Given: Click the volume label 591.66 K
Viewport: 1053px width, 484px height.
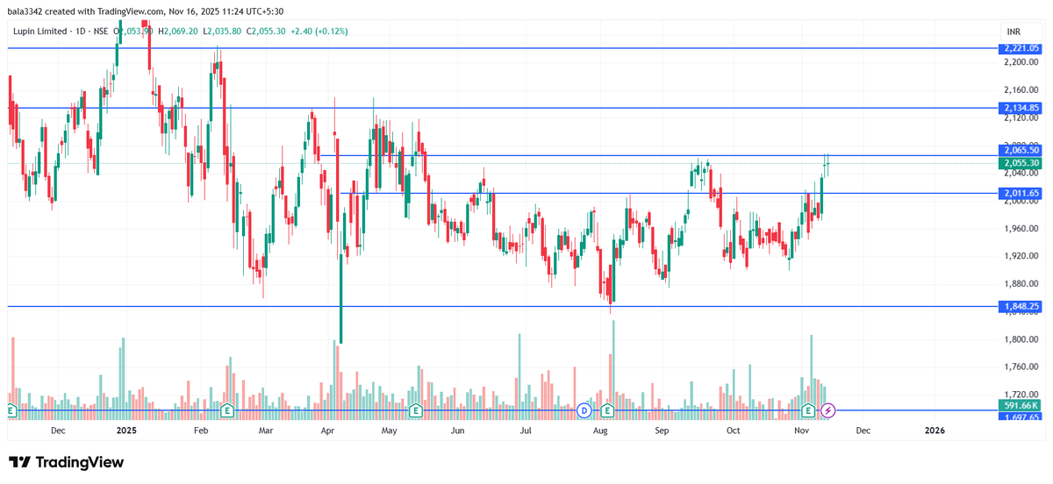Looking at the screenshot, I should (1021, 406).
